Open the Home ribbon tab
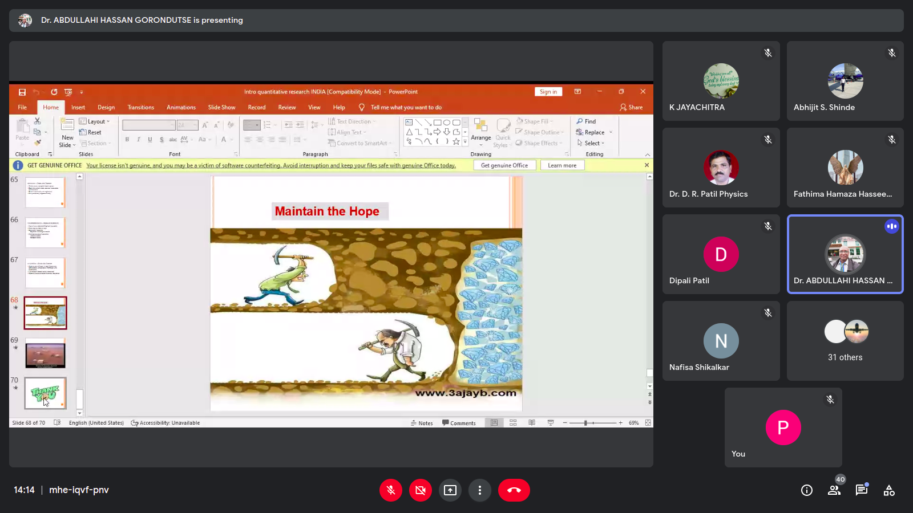Screen dimensions: 913x513 (x=51, y=107)
